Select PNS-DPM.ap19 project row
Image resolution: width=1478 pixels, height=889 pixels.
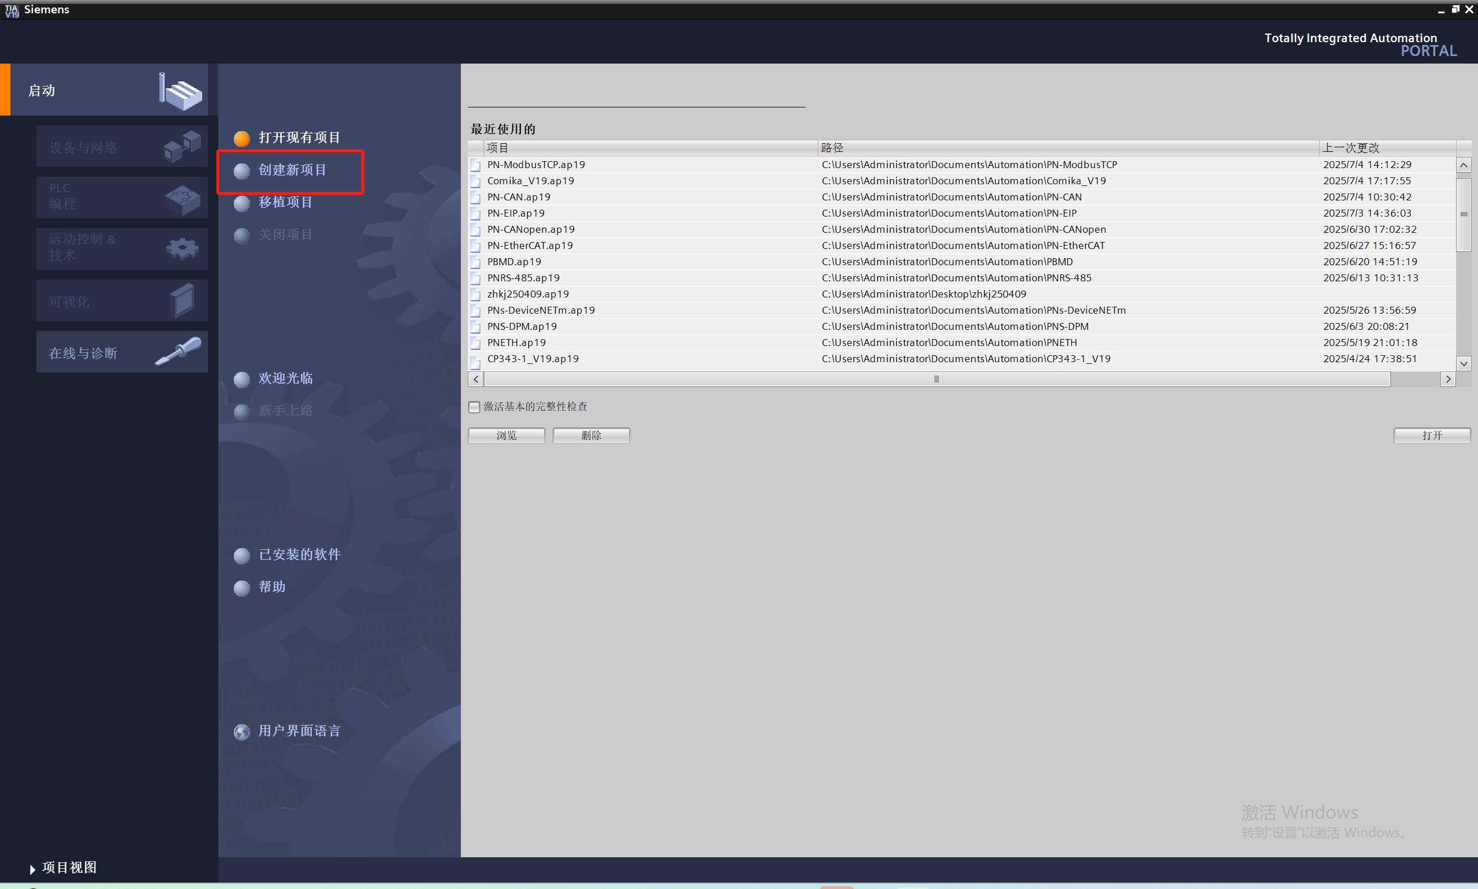tap(962, 326)
